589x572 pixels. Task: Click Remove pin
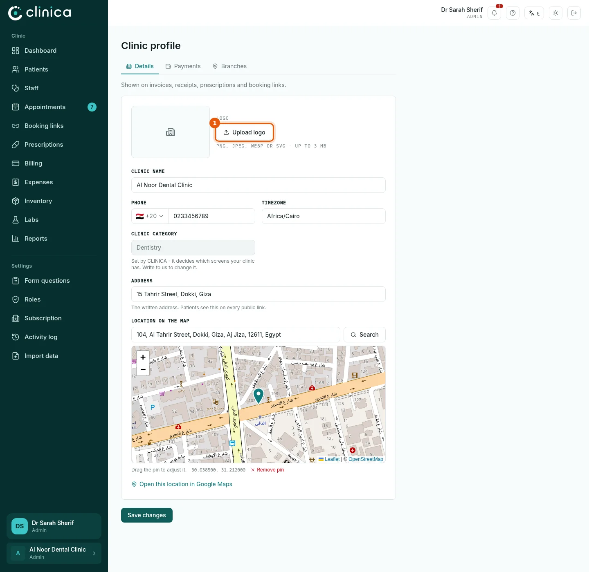pos(268,470)
